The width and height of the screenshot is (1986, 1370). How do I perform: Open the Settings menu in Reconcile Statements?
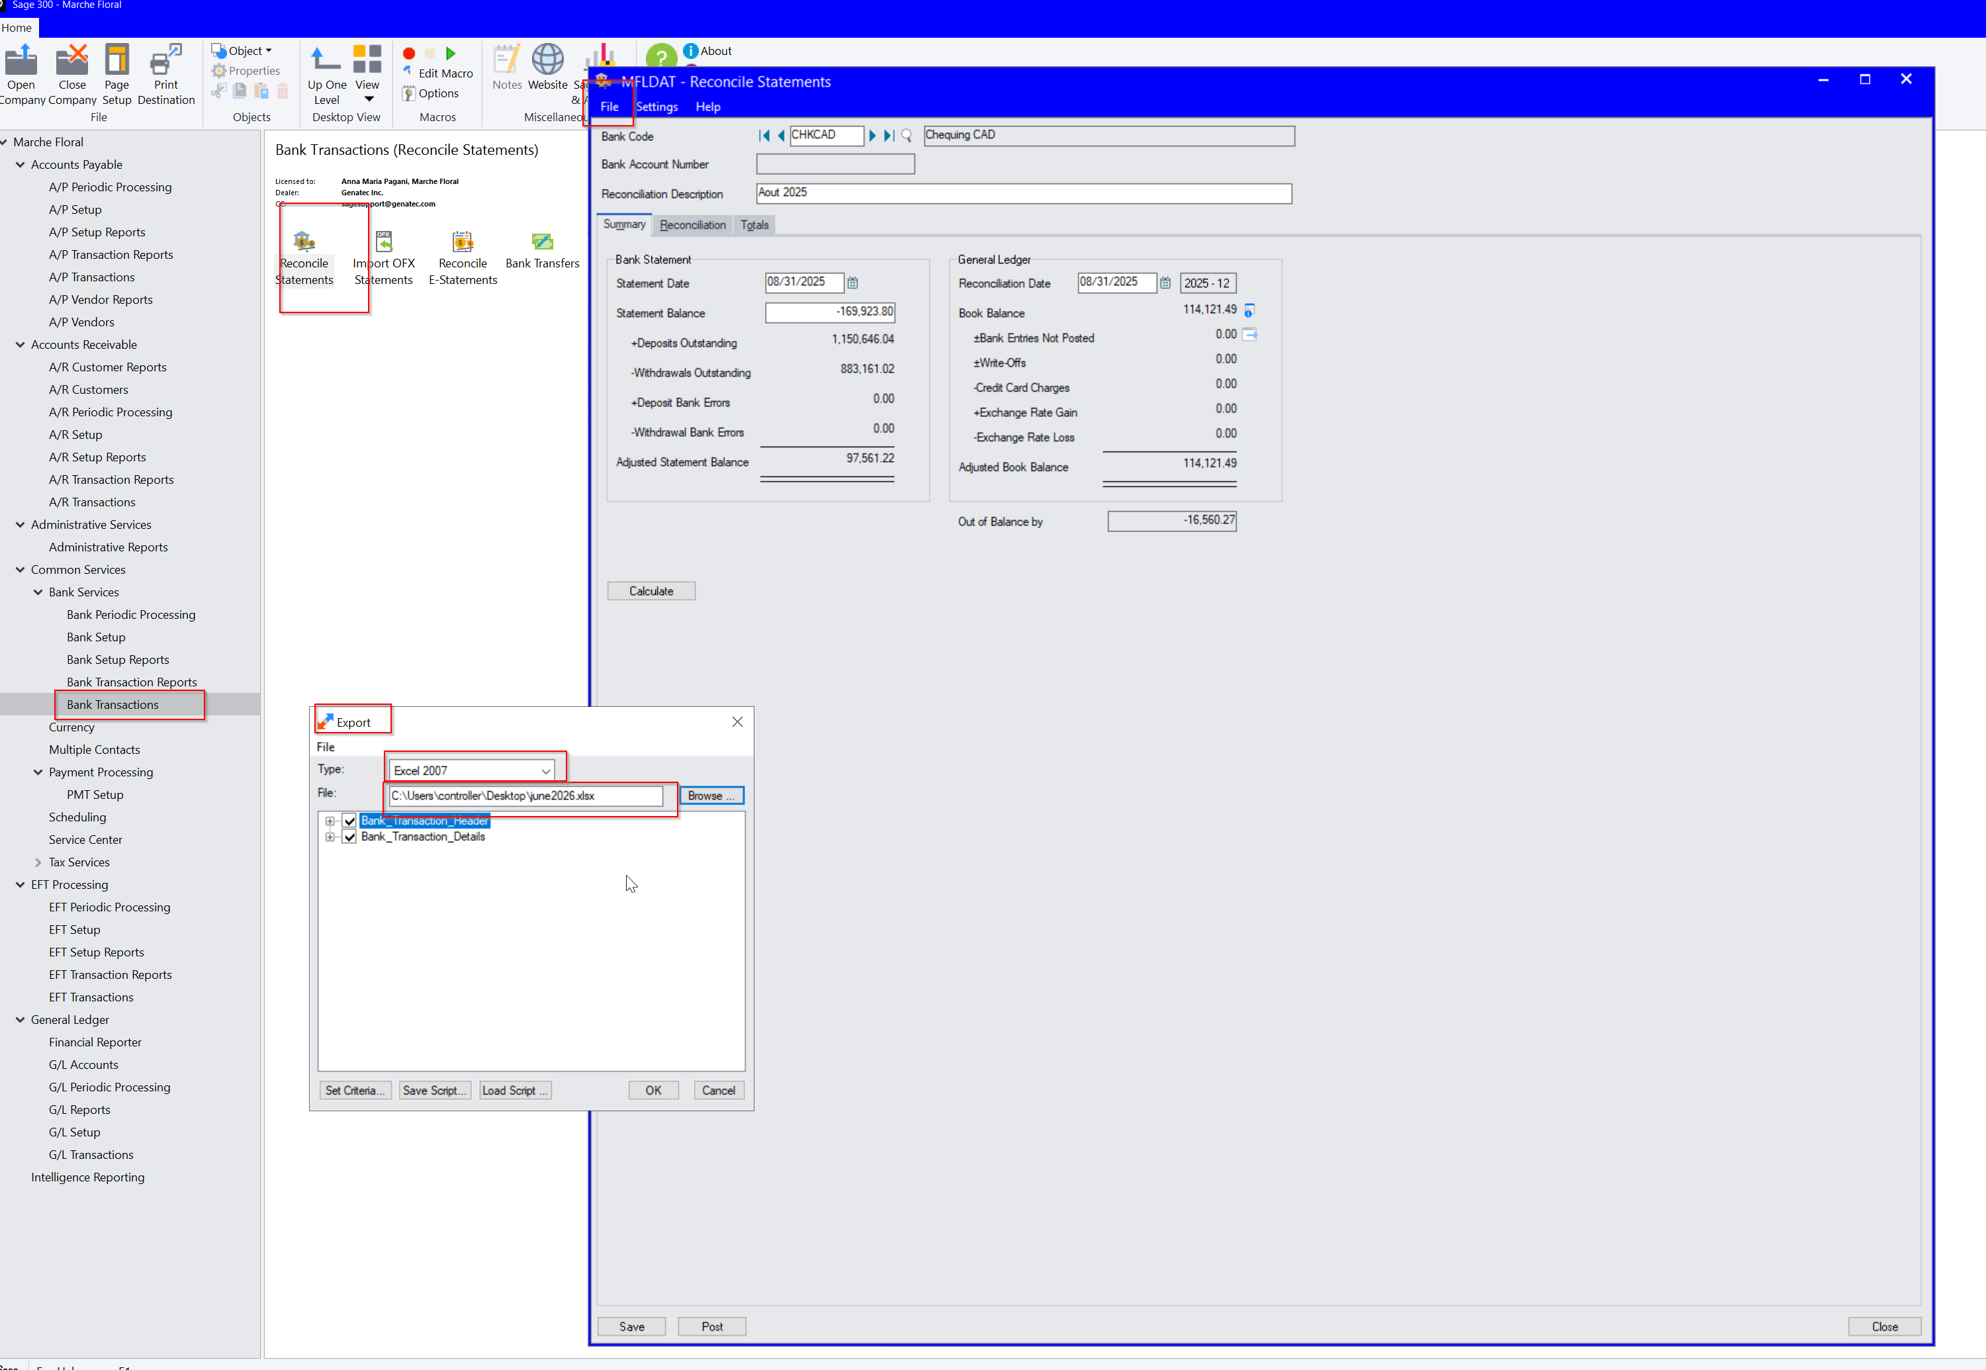656,107
